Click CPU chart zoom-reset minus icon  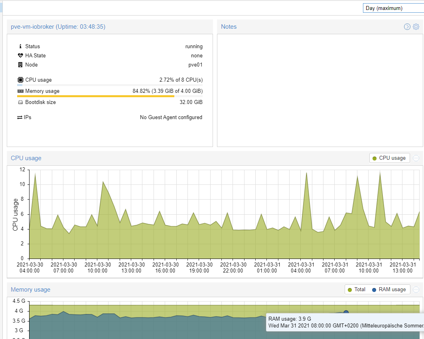416,158
